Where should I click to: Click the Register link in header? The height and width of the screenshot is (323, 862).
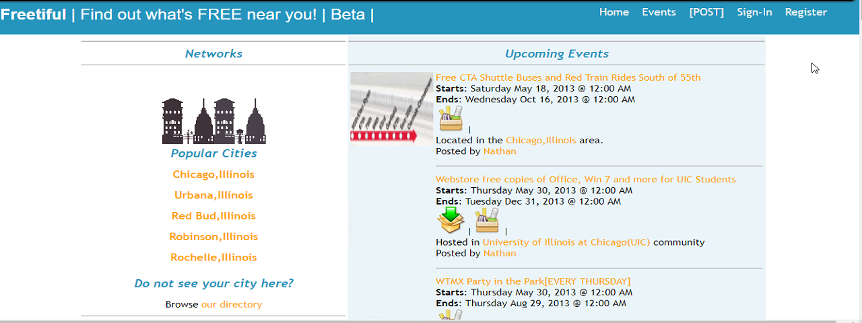[806, 12]
